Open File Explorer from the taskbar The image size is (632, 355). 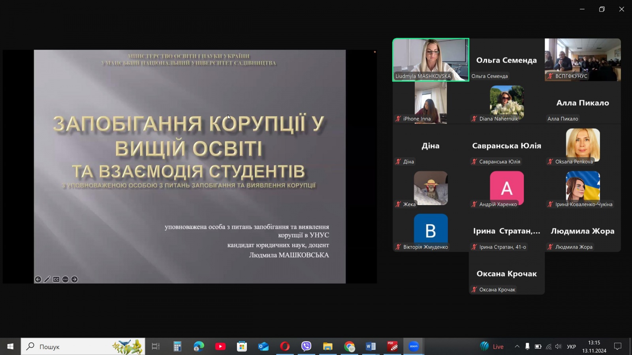tap(328, 346)
